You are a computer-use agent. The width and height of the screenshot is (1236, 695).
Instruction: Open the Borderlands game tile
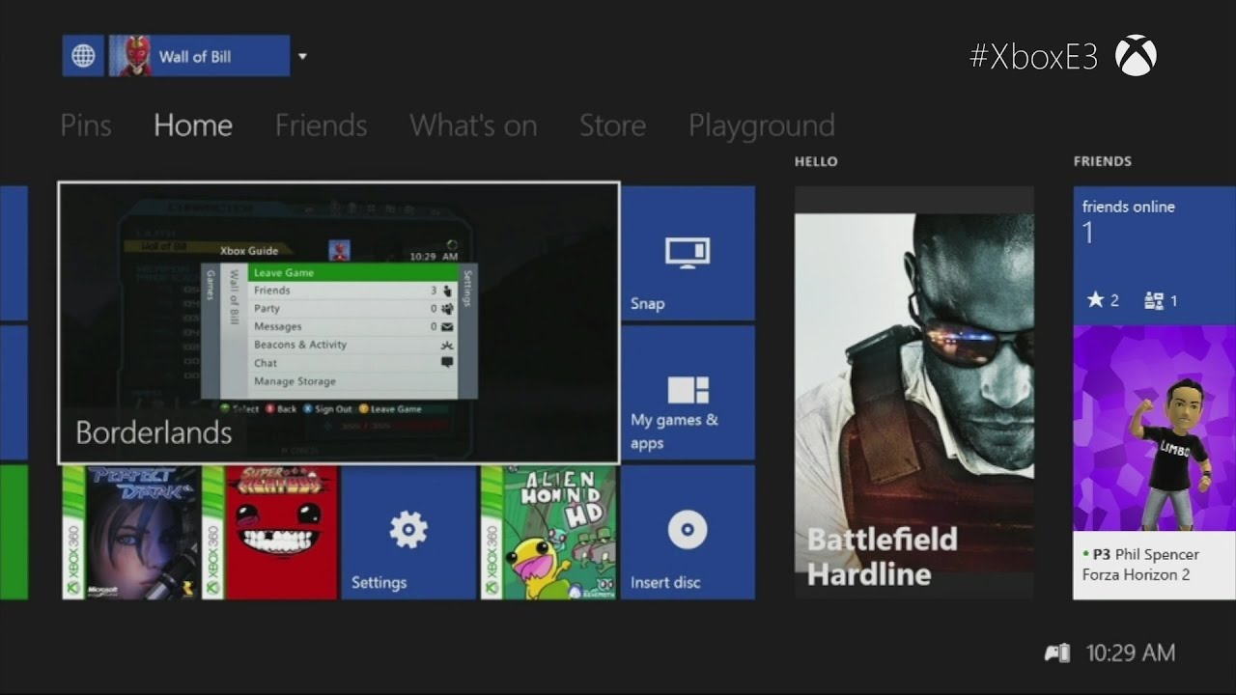[x=339, y=323]
